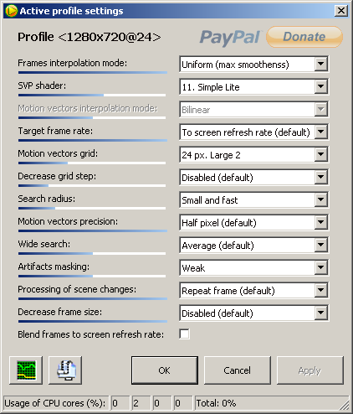The image size is (353, 414).
Task: Click the 'Decrease frame size:' label
Action: tap(60, 312)
